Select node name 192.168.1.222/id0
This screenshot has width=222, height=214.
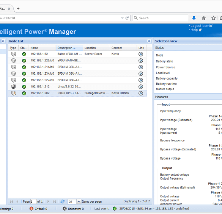tap(43, 80)
